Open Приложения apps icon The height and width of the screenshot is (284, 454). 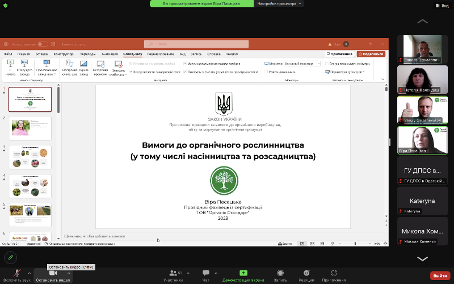(x=334, y=273)
